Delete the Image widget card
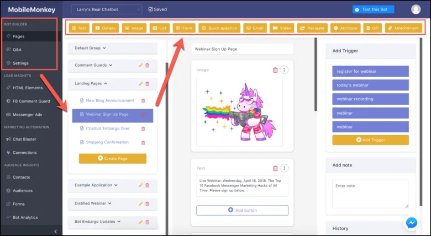This screenshot has width=431, height=236. click(x=275, y=70)
